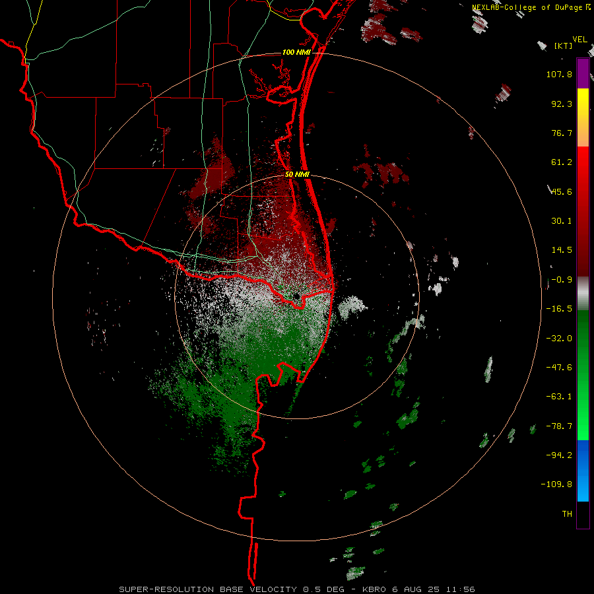This screenshot has width=594, height=594.
Task: Click the '100 NMI' range ring label
Action: pos(296,52)
